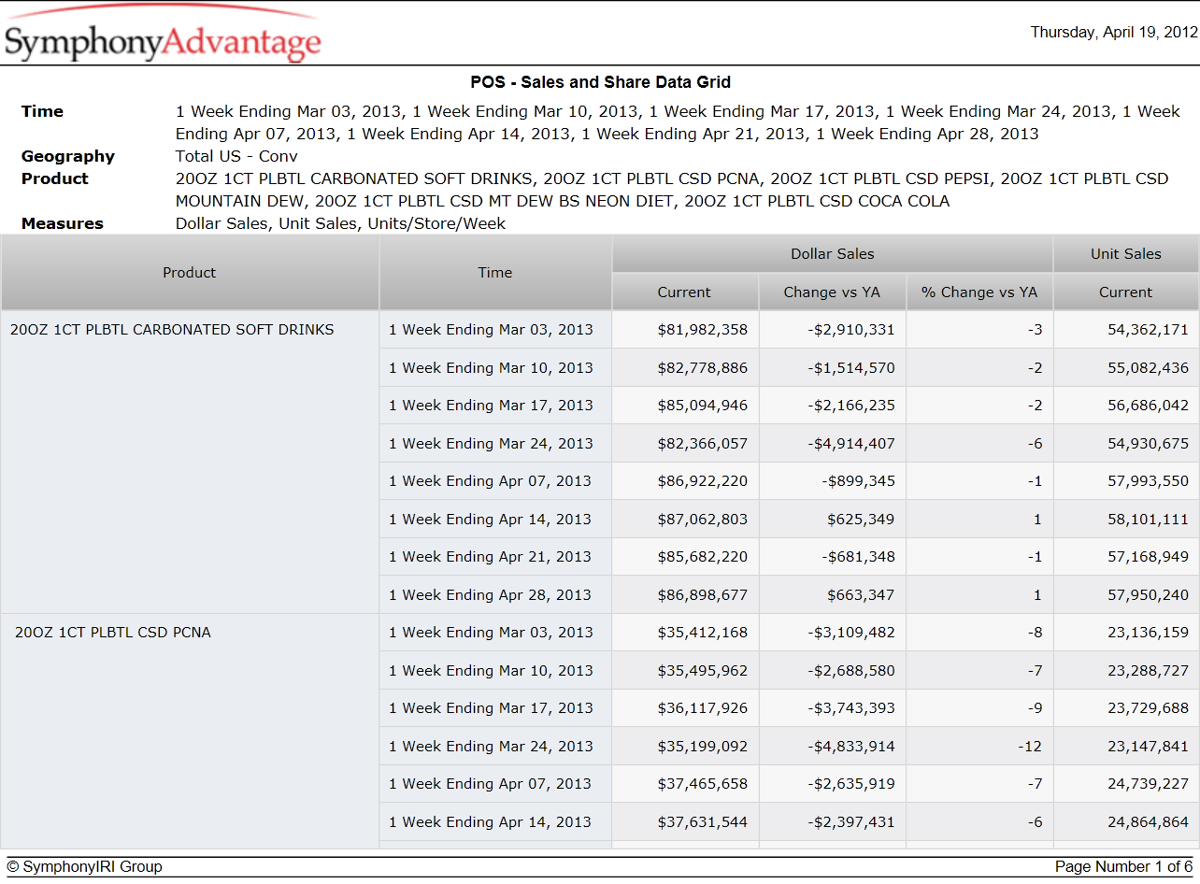Click change value -$2,688,580
This screenshot has height=884, width=1200.
click(851, 671)
